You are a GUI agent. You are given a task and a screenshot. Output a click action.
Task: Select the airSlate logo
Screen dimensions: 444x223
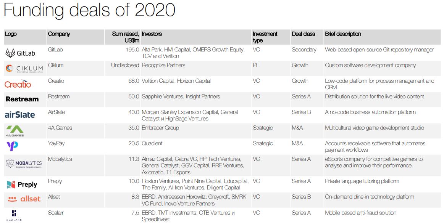(20, 115)
